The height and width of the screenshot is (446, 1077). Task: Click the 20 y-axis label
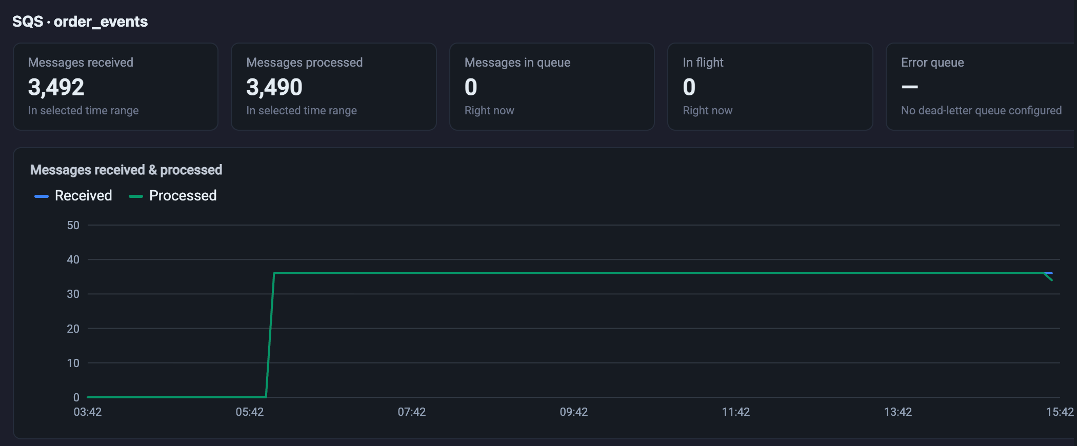point(73,329)
